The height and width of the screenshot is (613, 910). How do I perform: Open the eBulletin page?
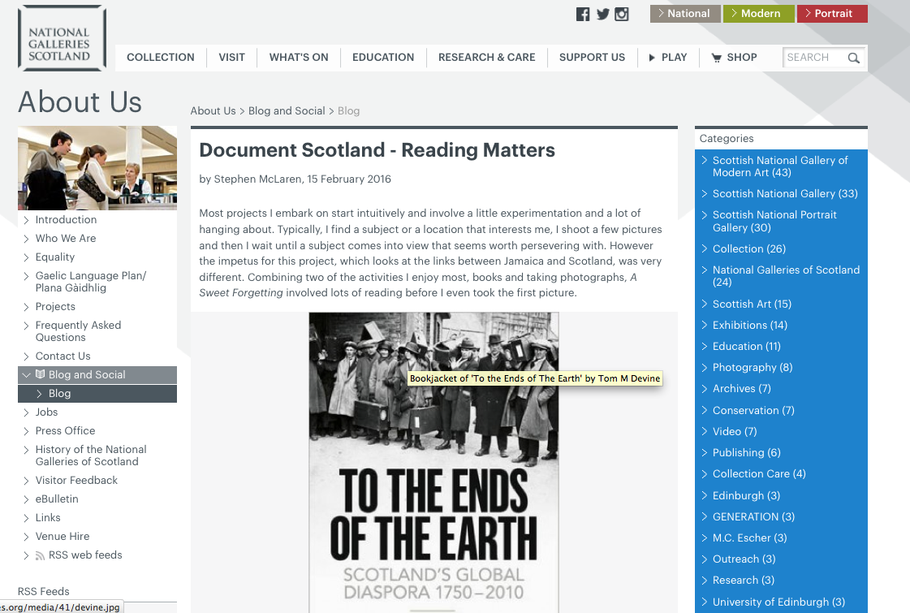point(57,499)
